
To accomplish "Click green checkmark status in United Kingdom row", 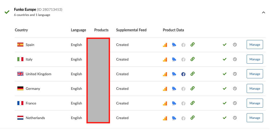I will (x=225, y=74).
